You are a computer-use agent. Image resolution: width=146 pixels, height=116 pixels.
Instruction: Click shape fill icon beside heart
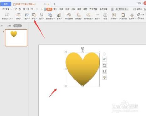coord(105,65)
